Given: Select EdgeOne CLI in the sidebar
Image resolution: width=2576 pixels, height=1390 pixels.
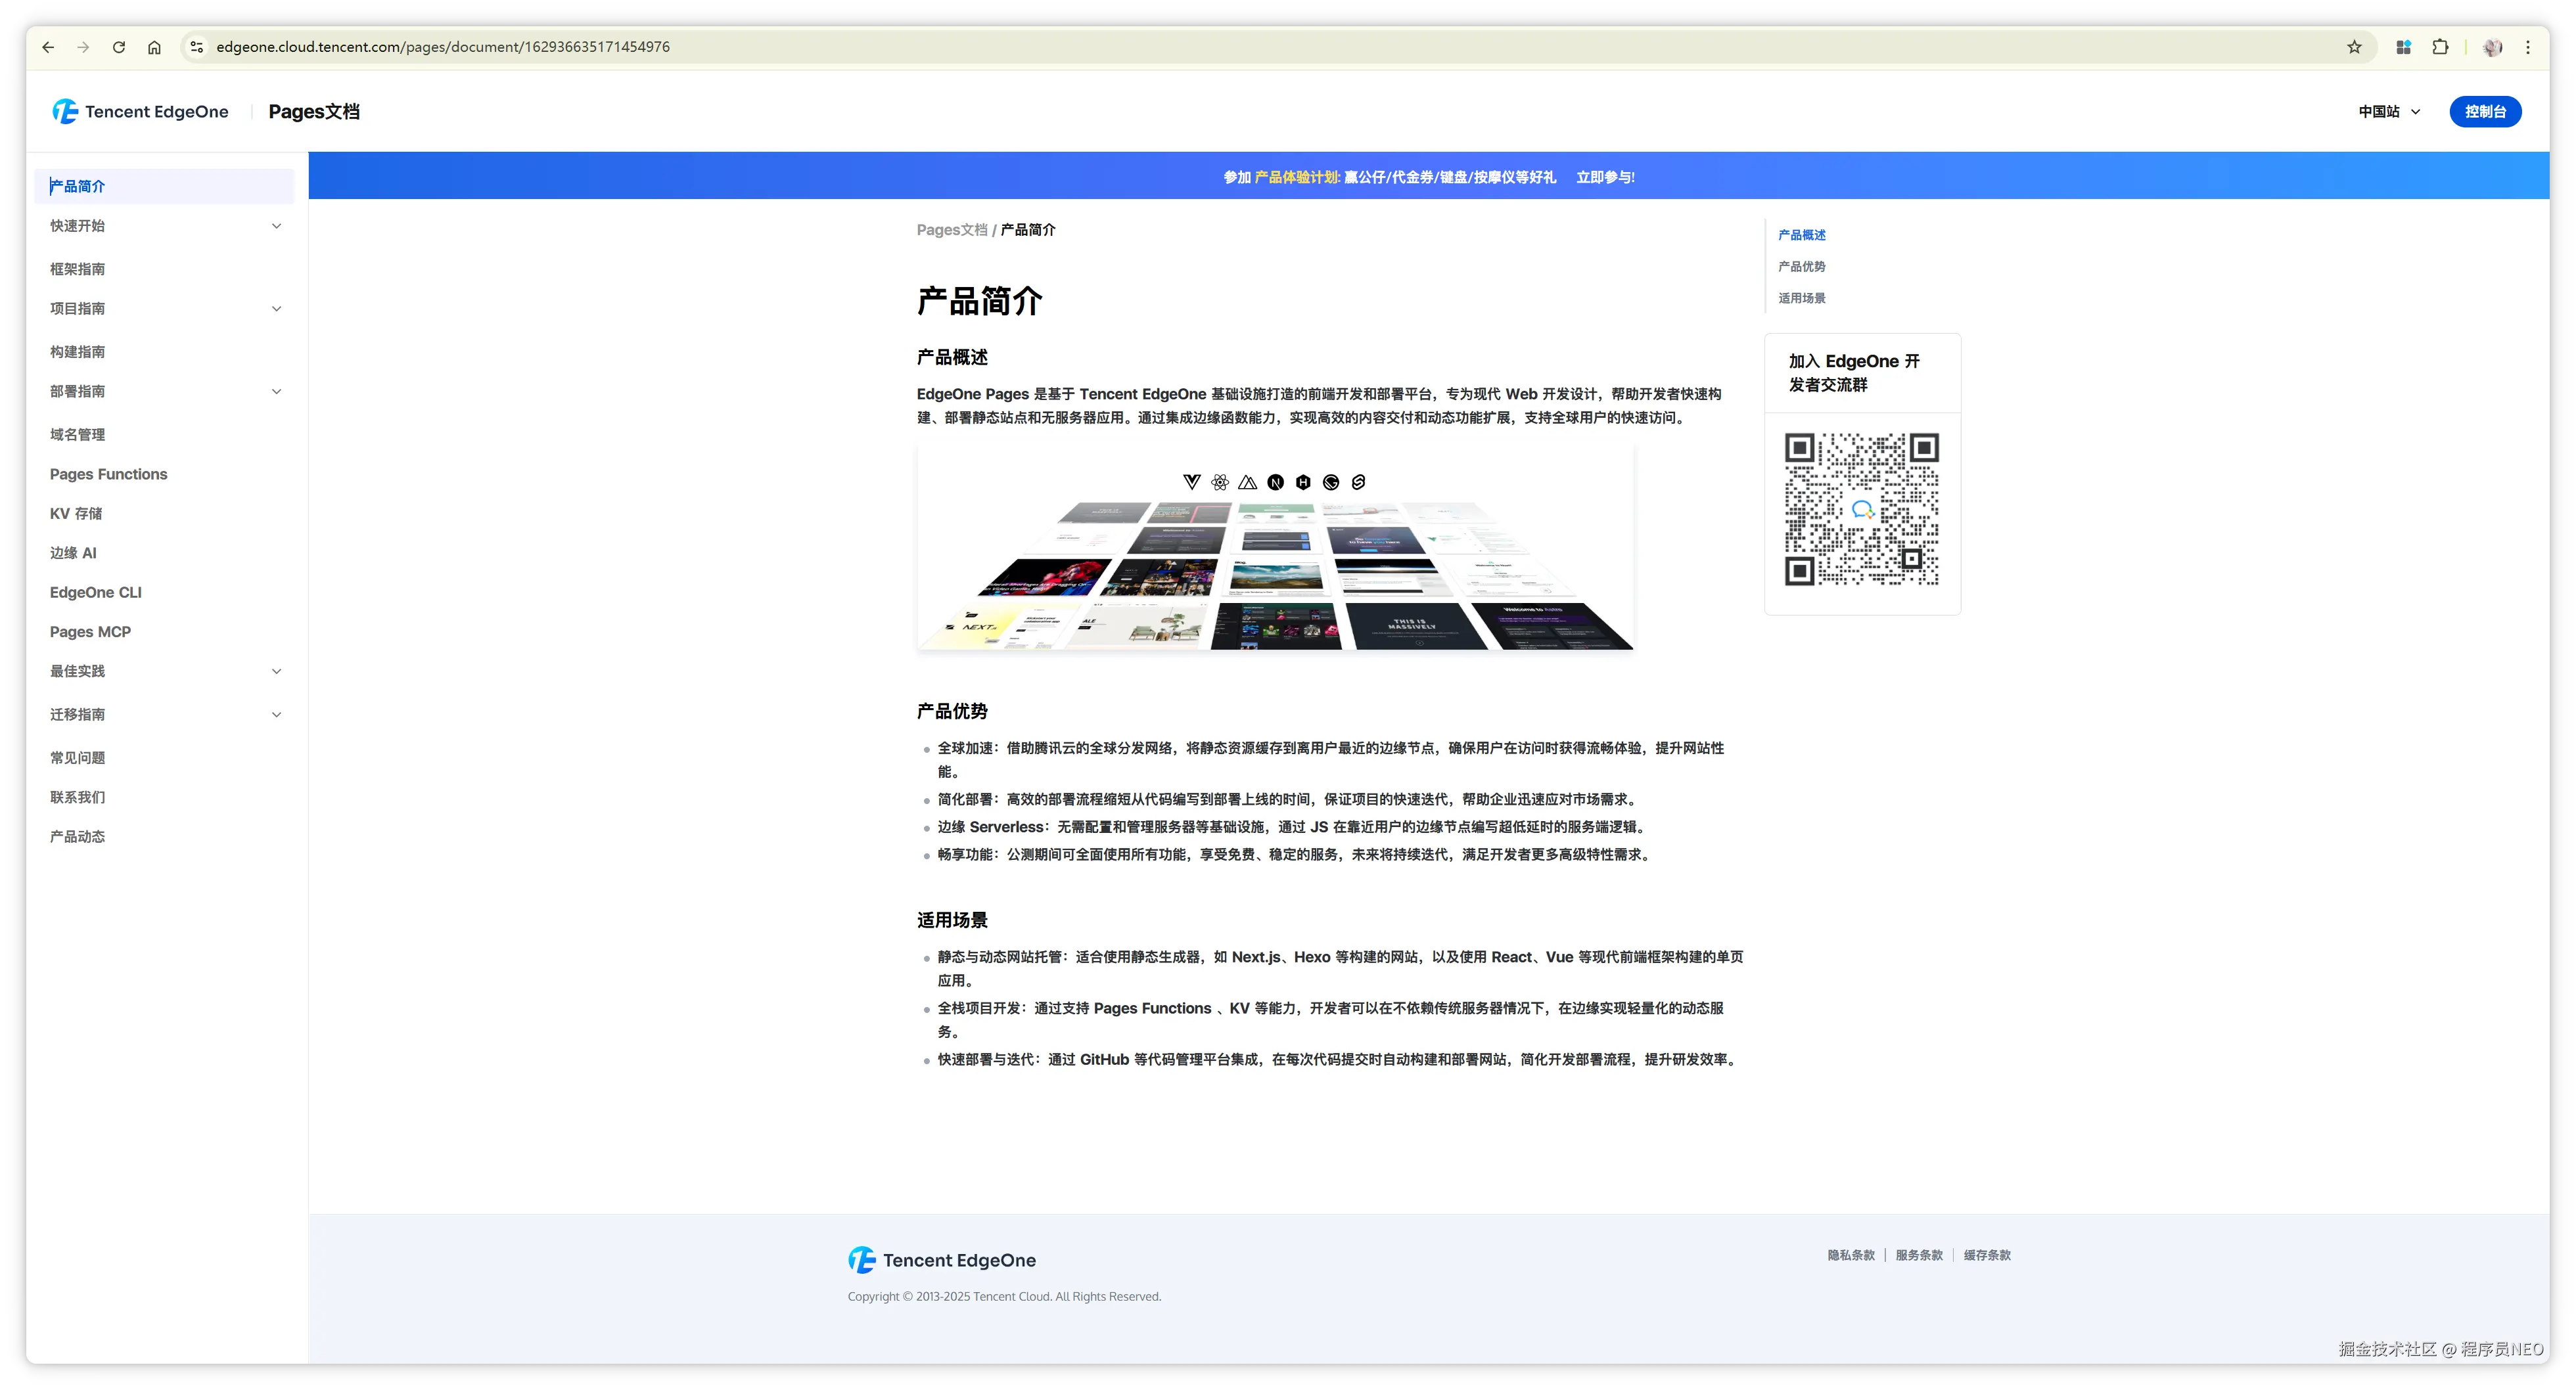Looking at the screenshot, I should [96, 593].
